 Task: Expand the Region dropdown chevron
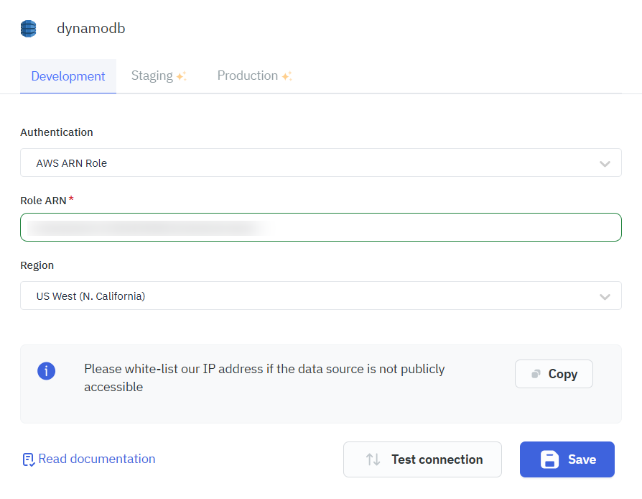click(x=605, y=296)
